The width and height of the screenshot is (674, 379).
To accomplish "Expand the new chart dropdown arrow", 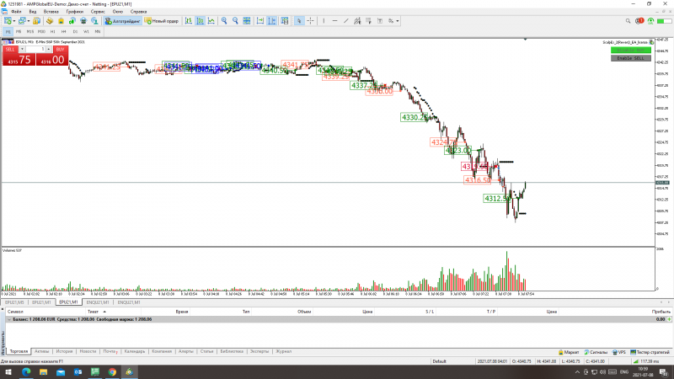I will [x=14, y=20].
